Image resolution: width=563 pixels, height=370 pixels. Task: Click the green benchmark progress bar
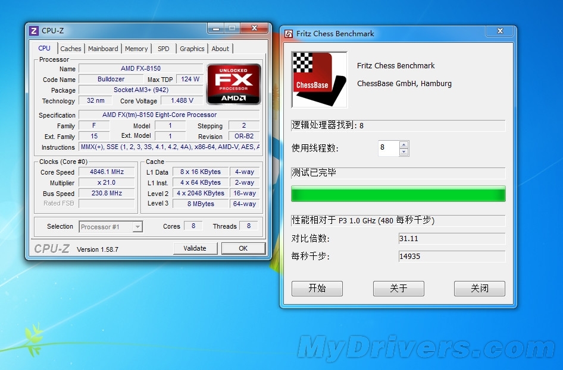click(398, 194)
